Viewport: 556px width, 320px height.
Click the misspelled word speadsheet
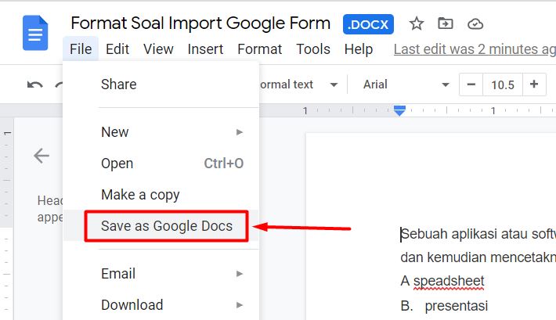(x=449, y=281)
